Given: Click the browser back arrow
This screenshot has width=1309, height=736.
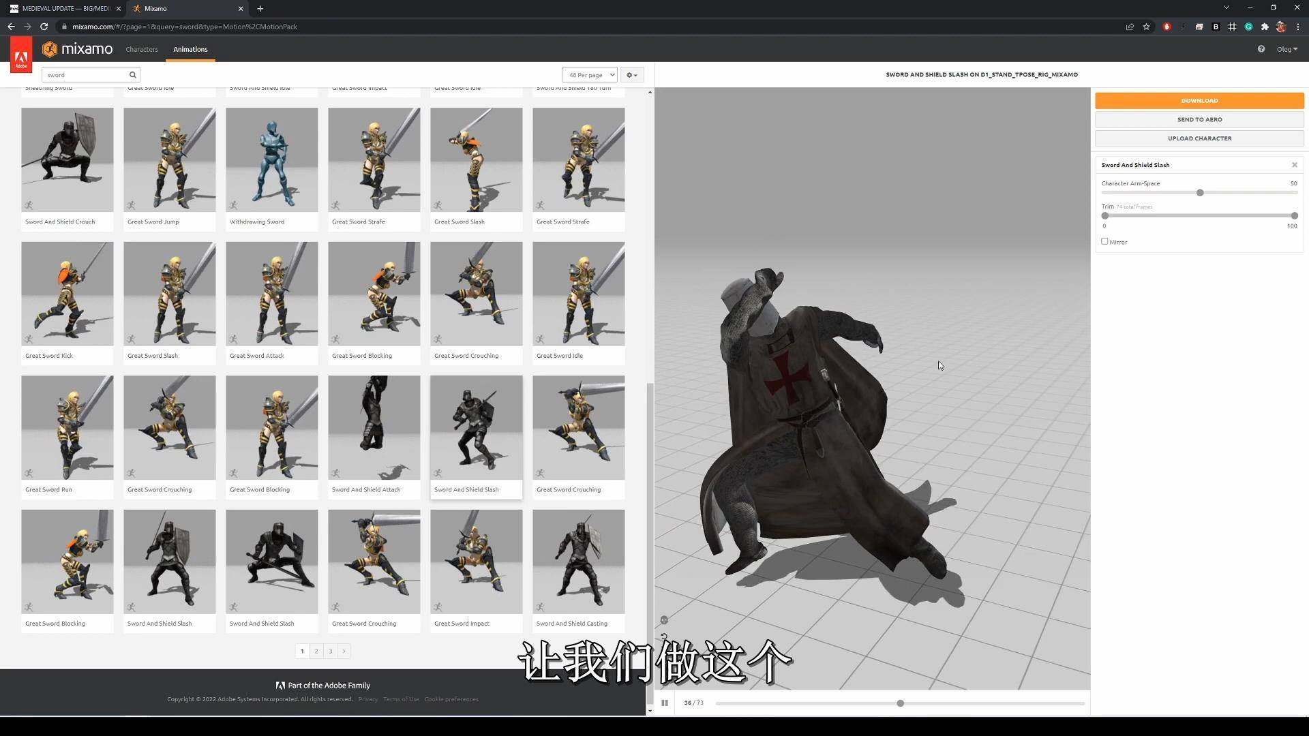Looking at the screenshot, I should click(11, 27).
